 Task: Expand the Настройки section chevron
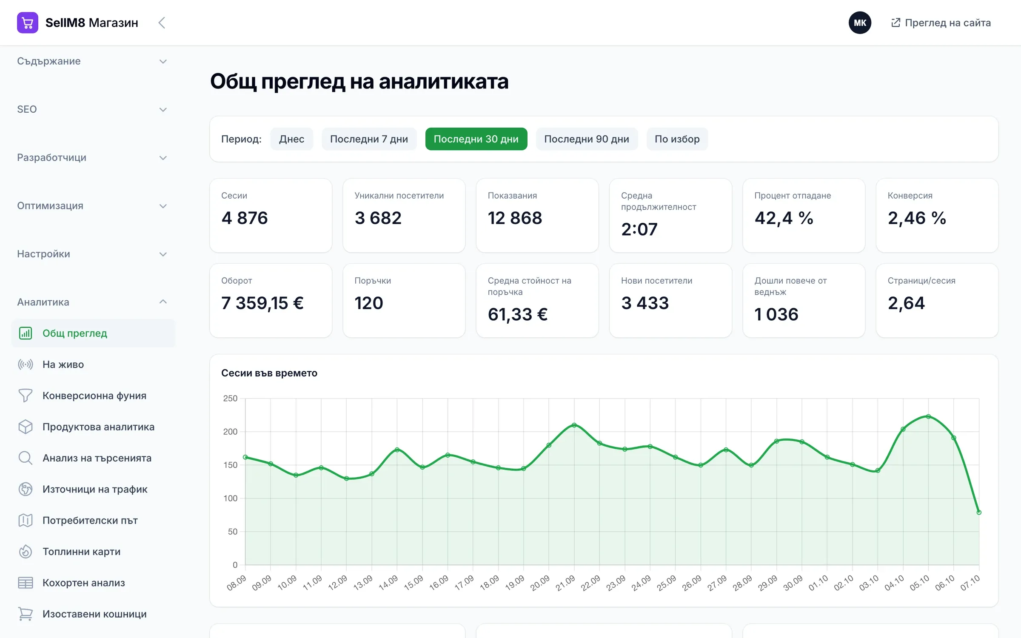163,254
